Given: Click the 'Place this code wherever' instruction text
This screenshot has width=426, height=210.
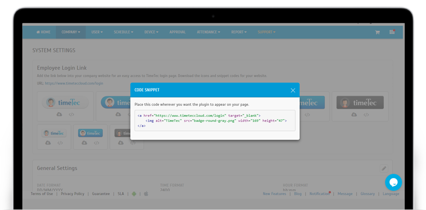Looking at the screenshot, I should [x=192, y=104].
